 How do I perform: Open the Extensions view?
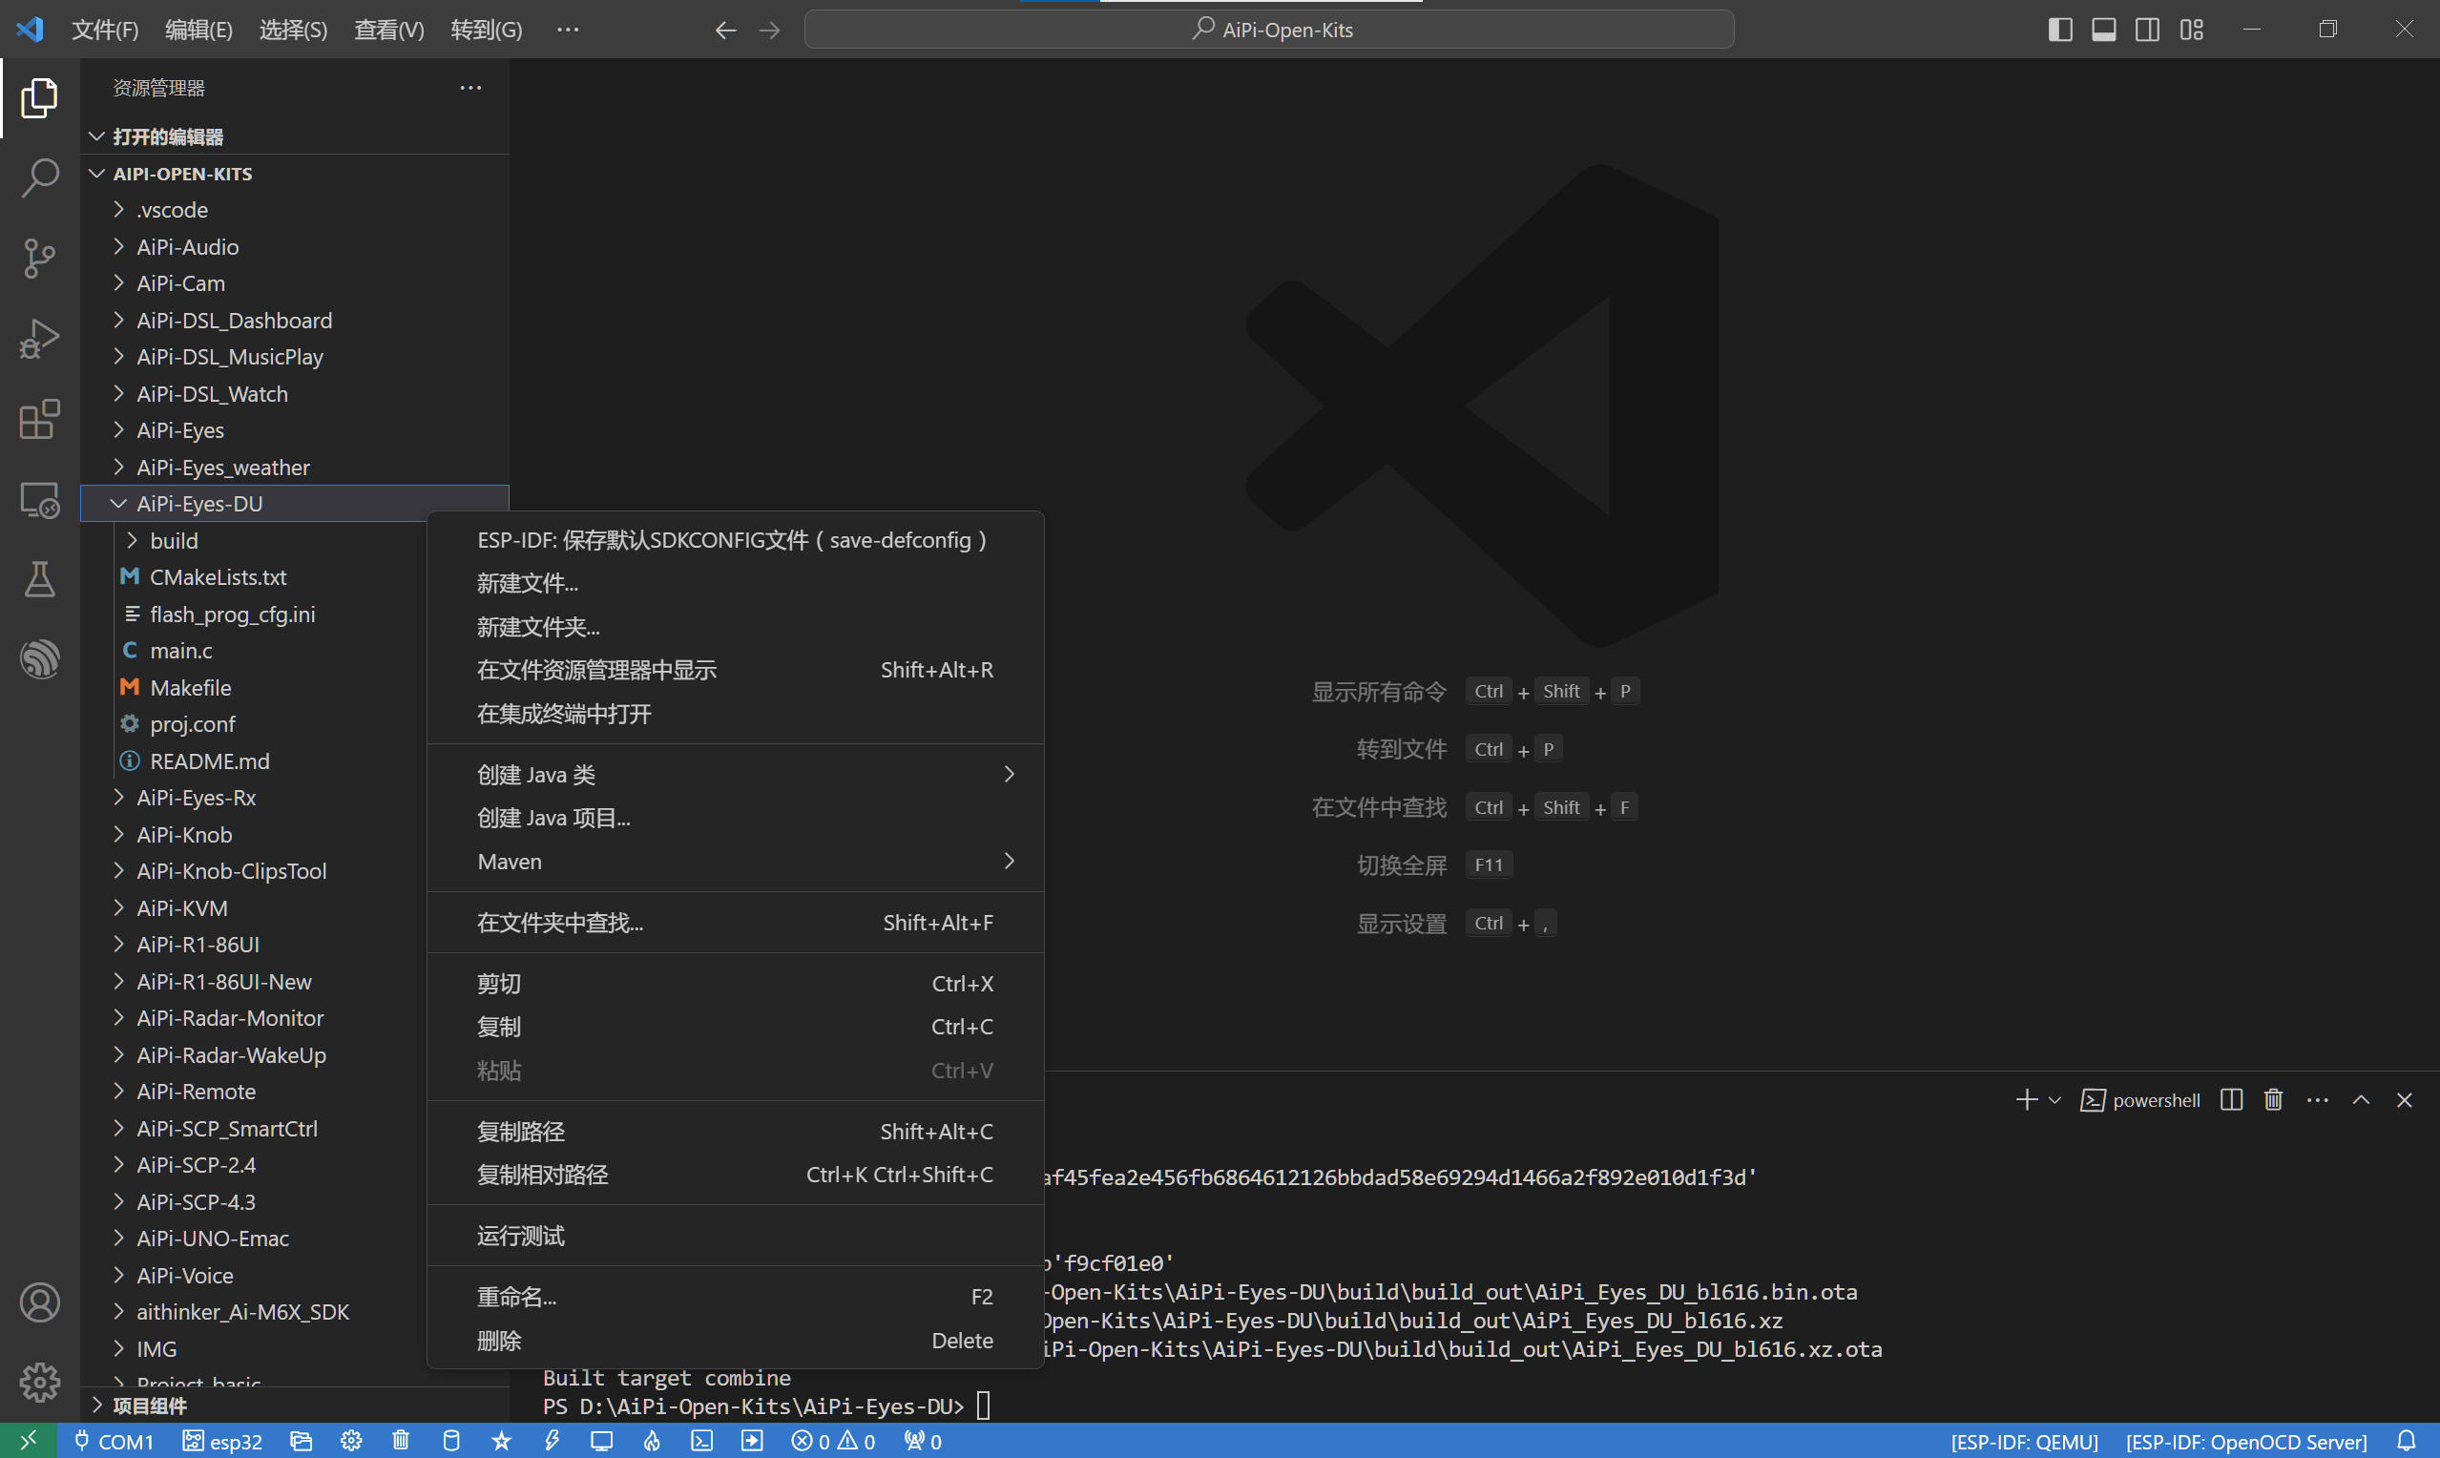(x=39, y=420)
